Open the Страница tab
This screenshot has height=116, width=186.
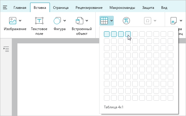61,8
